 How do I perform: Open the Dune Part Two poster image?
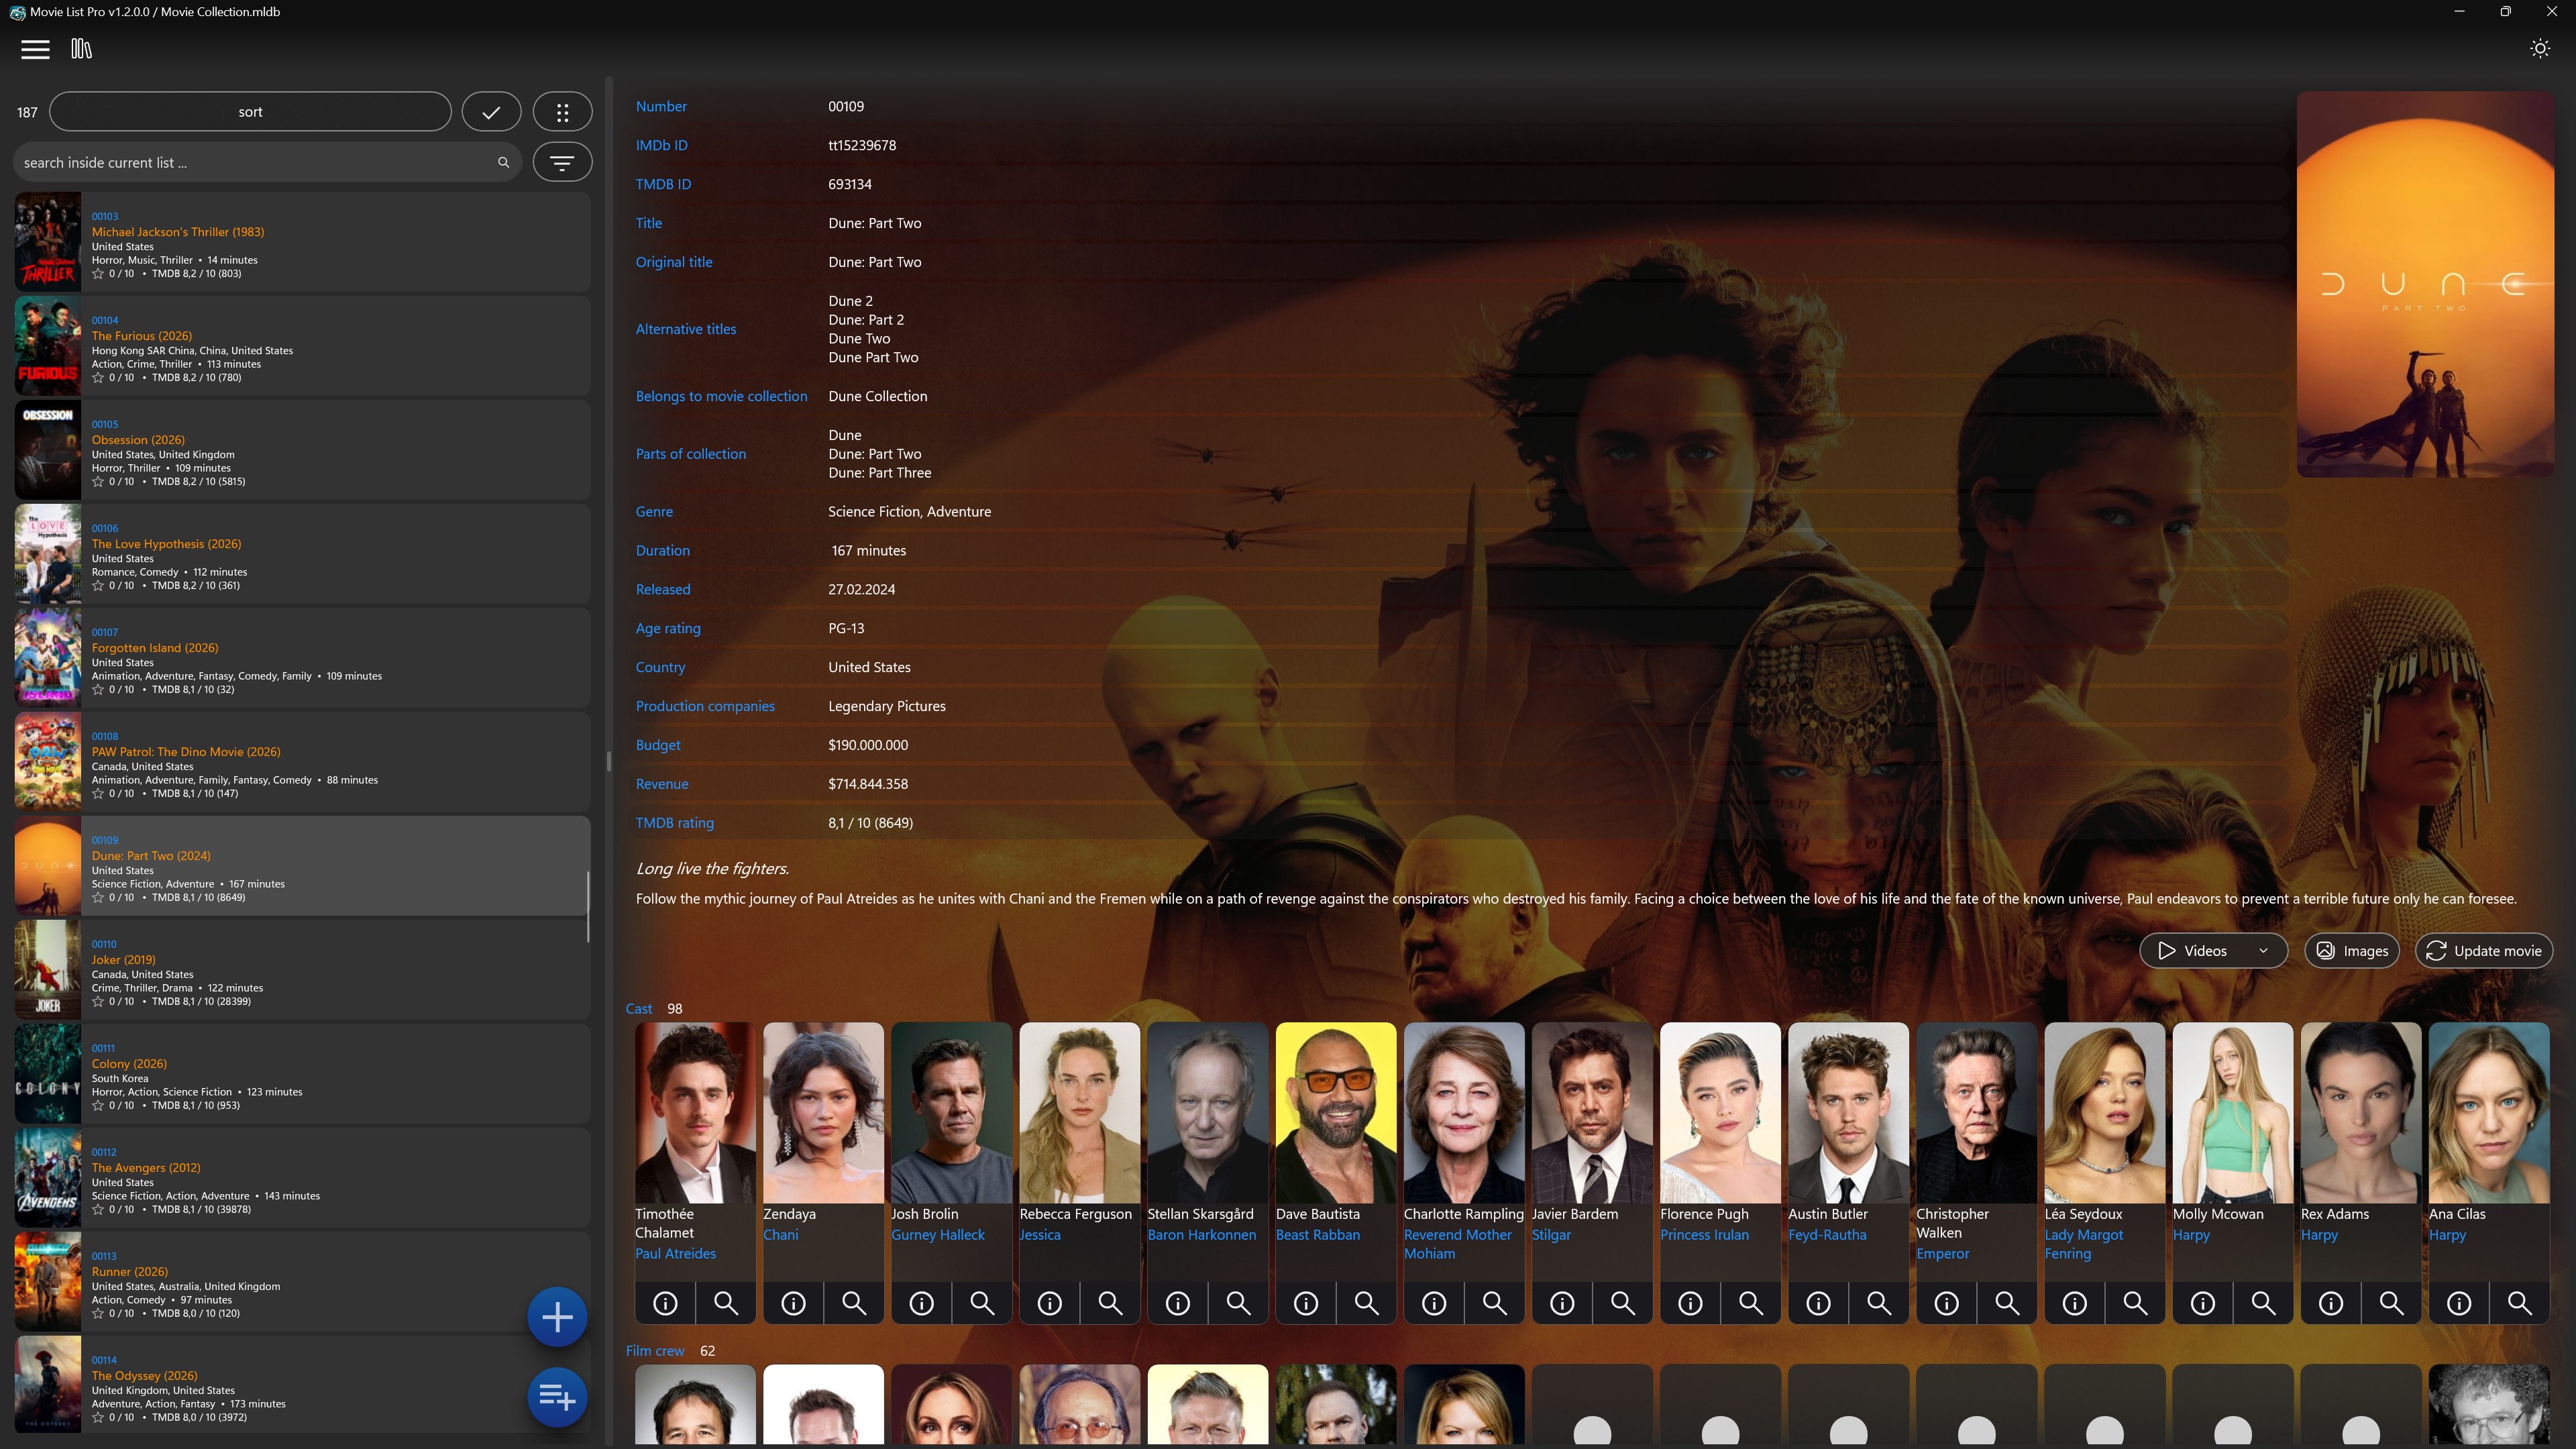pyautogui.click(x=2425, y=284)
